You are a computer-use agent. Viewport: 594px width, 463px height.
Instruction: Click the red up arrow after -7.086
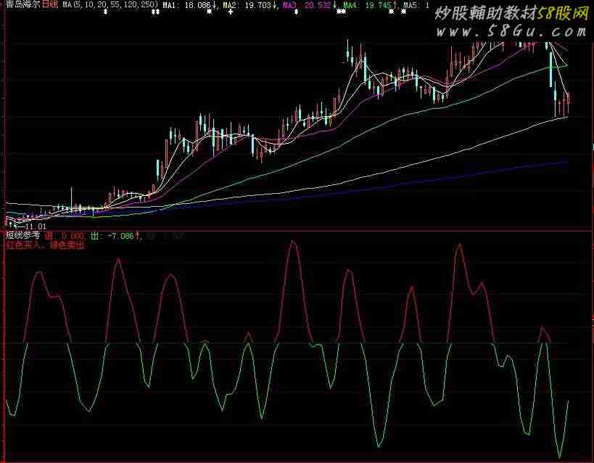[x=138, y=236]
